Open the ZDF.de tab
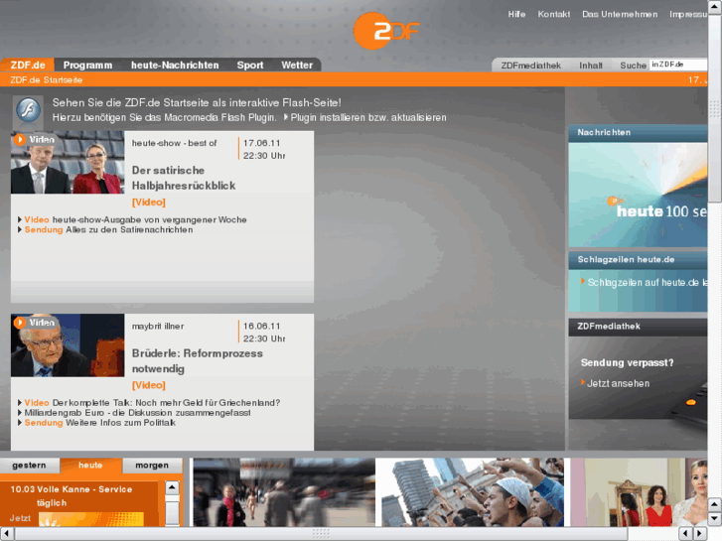This screenshot has width=722, height=541. coord(28,65)
